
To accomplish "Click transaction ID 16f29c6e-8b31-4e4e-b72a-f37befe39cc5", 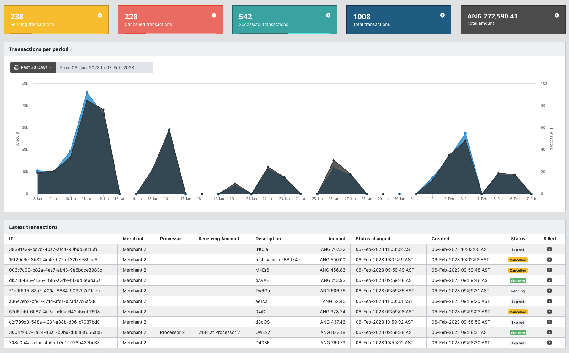I will [53, 260].
